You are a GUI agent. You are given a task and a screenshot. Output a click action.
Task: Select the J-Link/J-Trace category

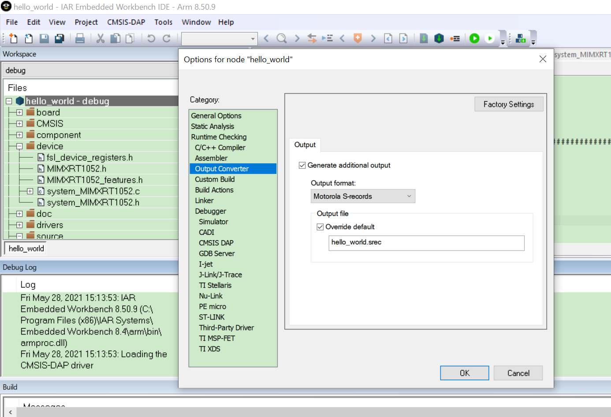(220, 275)
